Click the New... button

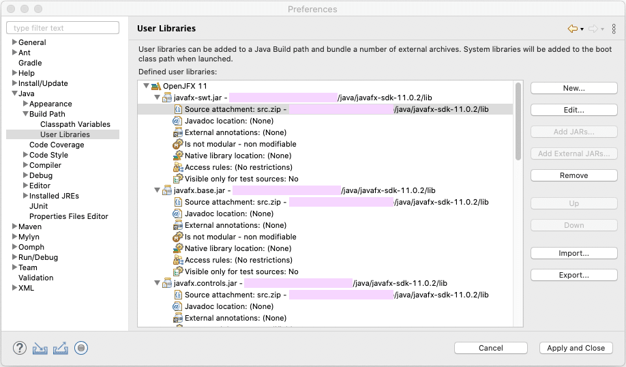(573, 88)
